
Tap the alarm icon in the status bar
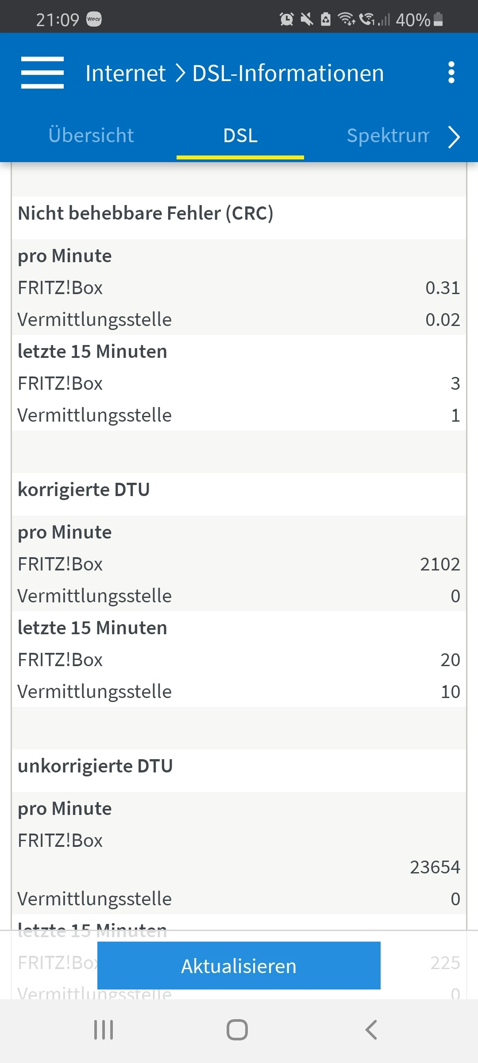(286, 19)
